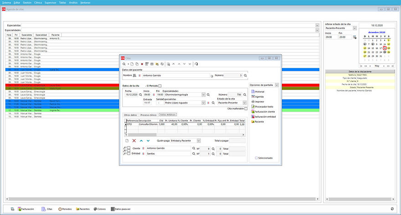This screenshot has width=401, height=215.
Task: Click the Facturación button in bottom toolbar
Action: pos(26,209)
